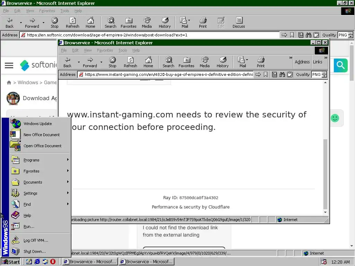Click Back in the front browser window

[67, 62]
